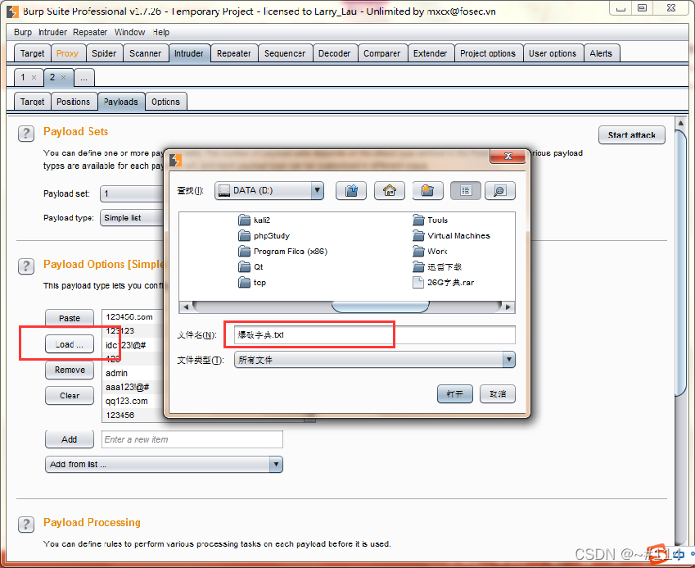Switch to details view icon in file dialog
Screen dimensions: 695x568
pos(500,191)
